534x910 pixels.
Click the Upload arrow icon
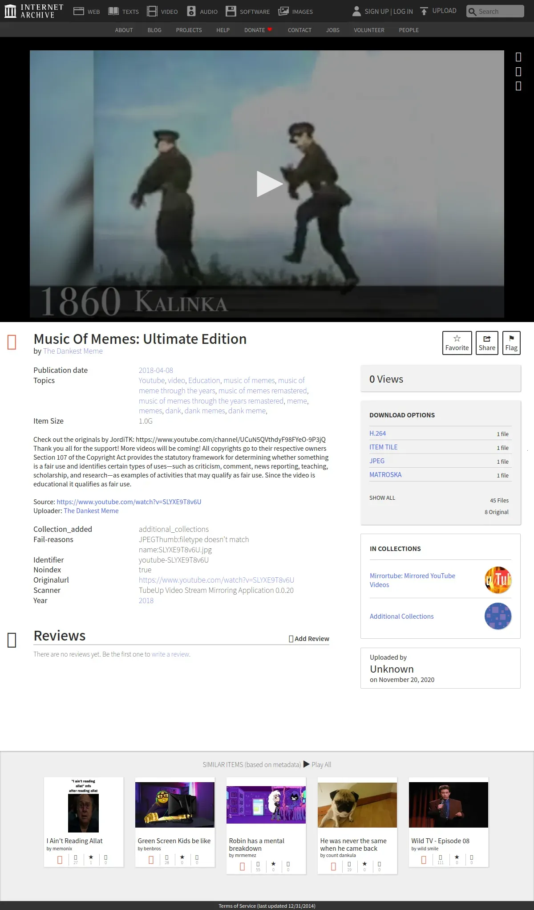click(x=424, y=11)
